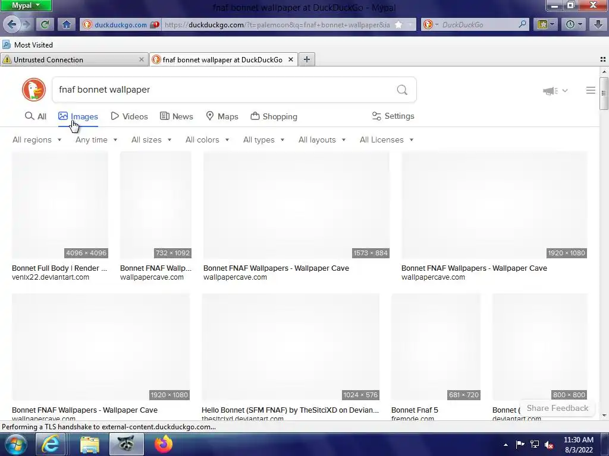Viewport: 609px width, 456px height.
Task: Open the 1573 × 884 image thumbnail
Action: point(296,205)
